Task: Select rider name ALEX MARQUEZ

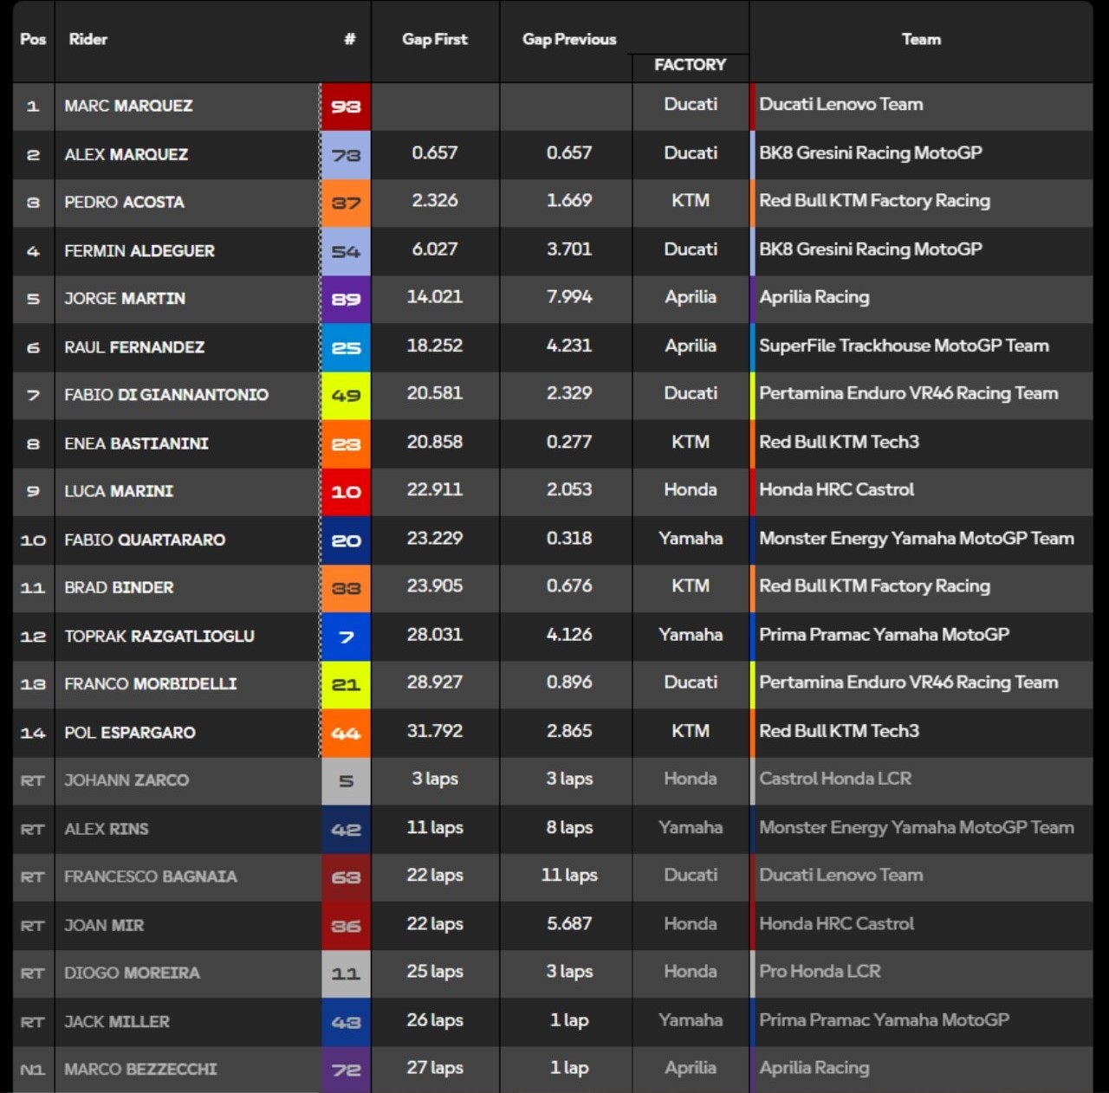Action: 126,154
